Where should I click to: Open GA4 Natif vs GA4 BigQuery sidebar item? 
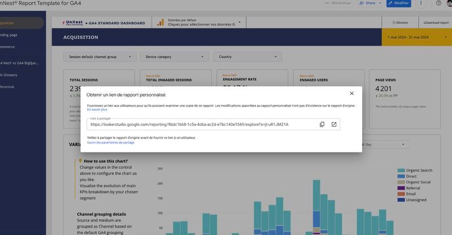click(x=19, y=63)
